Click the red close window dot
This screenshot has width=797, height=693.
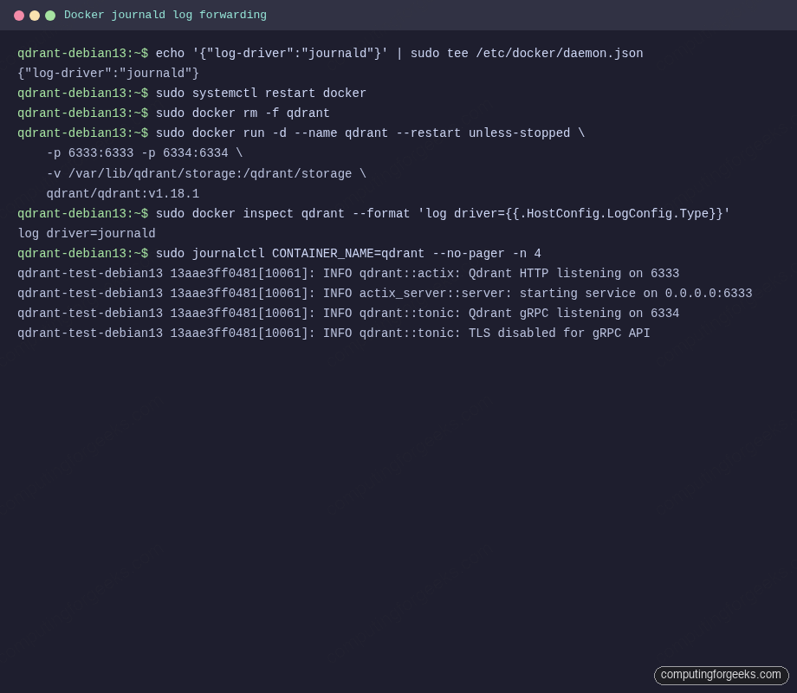(19, 16)
